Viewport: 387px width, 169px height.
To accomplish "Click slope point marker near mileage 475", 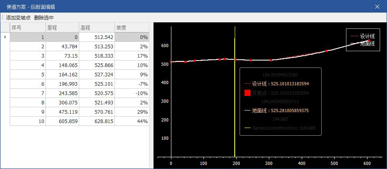I will pos(326,51).
